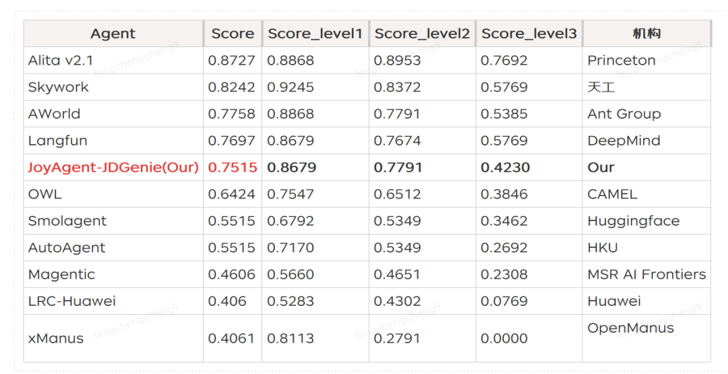
Task: Click score value 0.406 for LRC-Huawei
Action: (x=227, y=302)
